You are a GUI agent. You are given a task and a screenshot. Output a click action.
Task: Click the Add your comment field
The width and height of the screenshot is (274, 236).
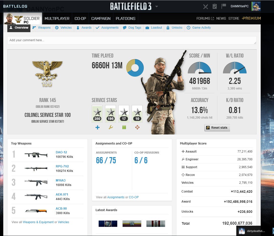click(132, 40)
